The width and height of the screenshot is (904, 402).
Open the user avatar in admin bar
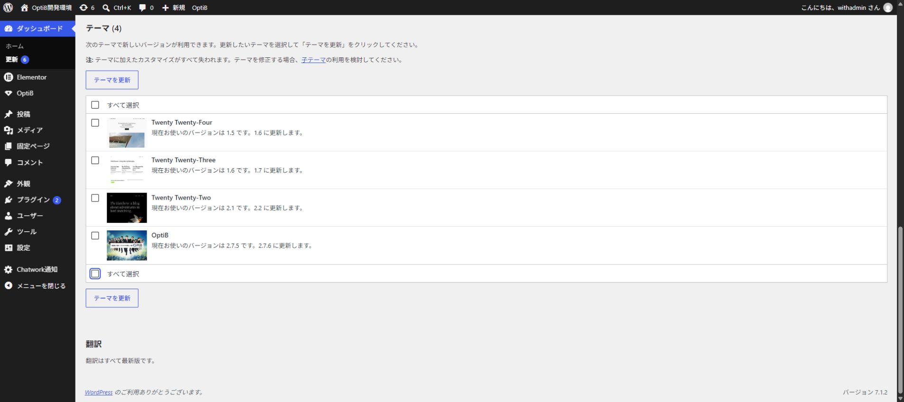(888, 8)
